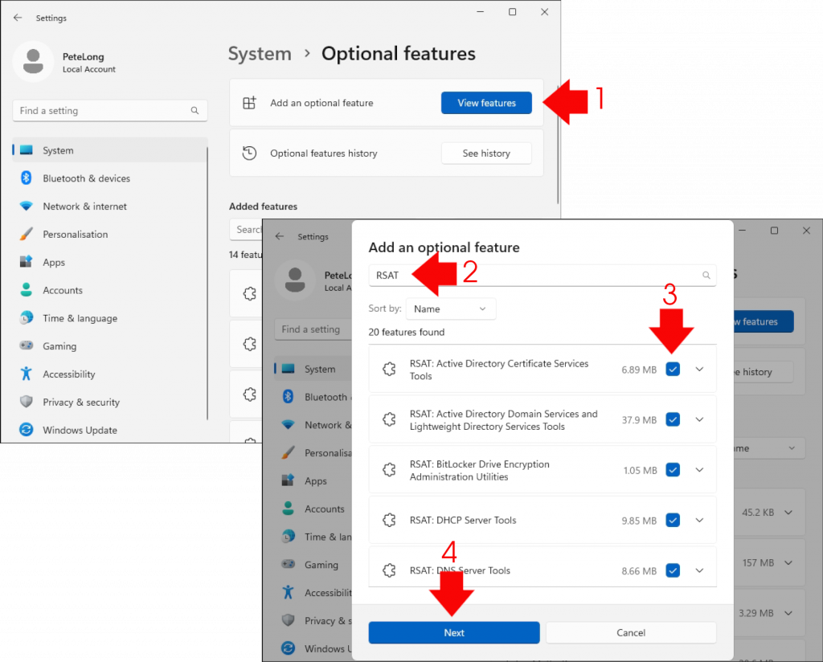Screen dimensions: 823x662
Task: Click the PeteLong account avatar
Action: pyautogui.click(x=34, y=61)
